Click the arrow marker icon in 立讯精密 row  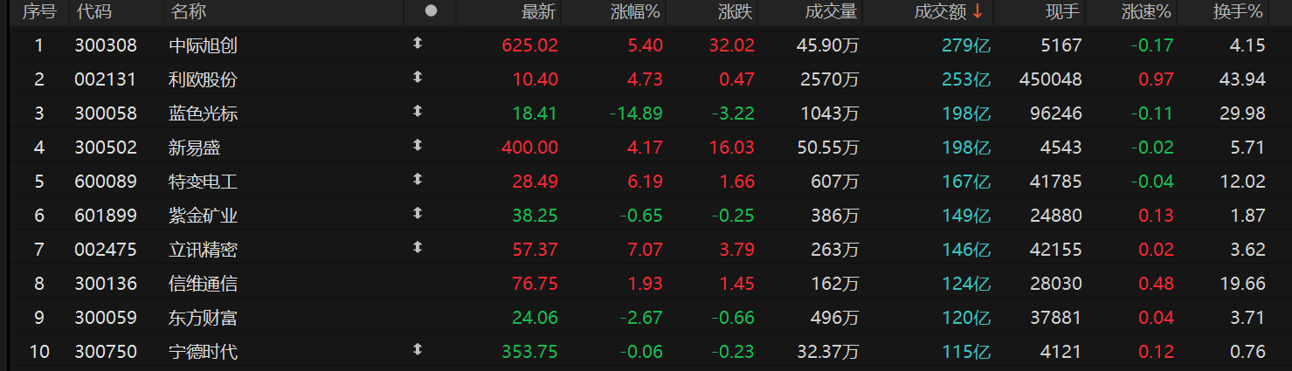point(418,247)
